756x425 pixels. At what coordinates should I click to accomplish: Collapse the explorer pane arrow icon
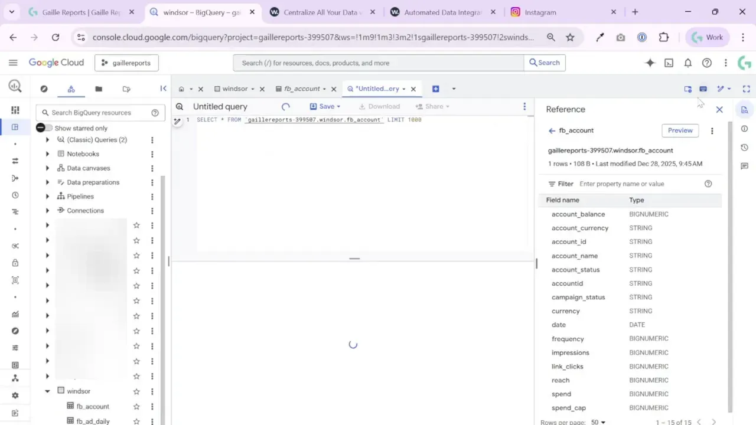coord(164,89)
